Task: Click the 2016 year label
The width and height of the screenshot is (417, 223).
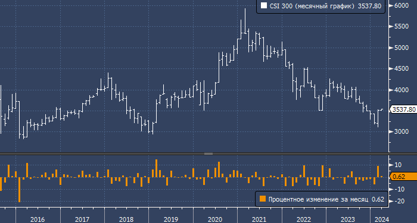Action: pos(37,219)
